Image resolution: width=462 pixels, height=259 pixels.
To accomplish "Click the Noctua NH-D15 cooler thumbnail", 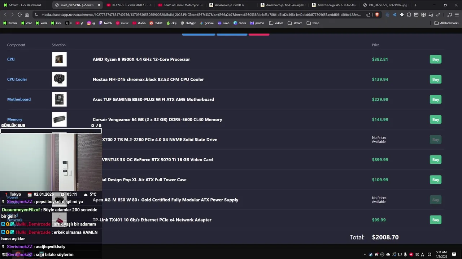I will (x=59, y=79).
